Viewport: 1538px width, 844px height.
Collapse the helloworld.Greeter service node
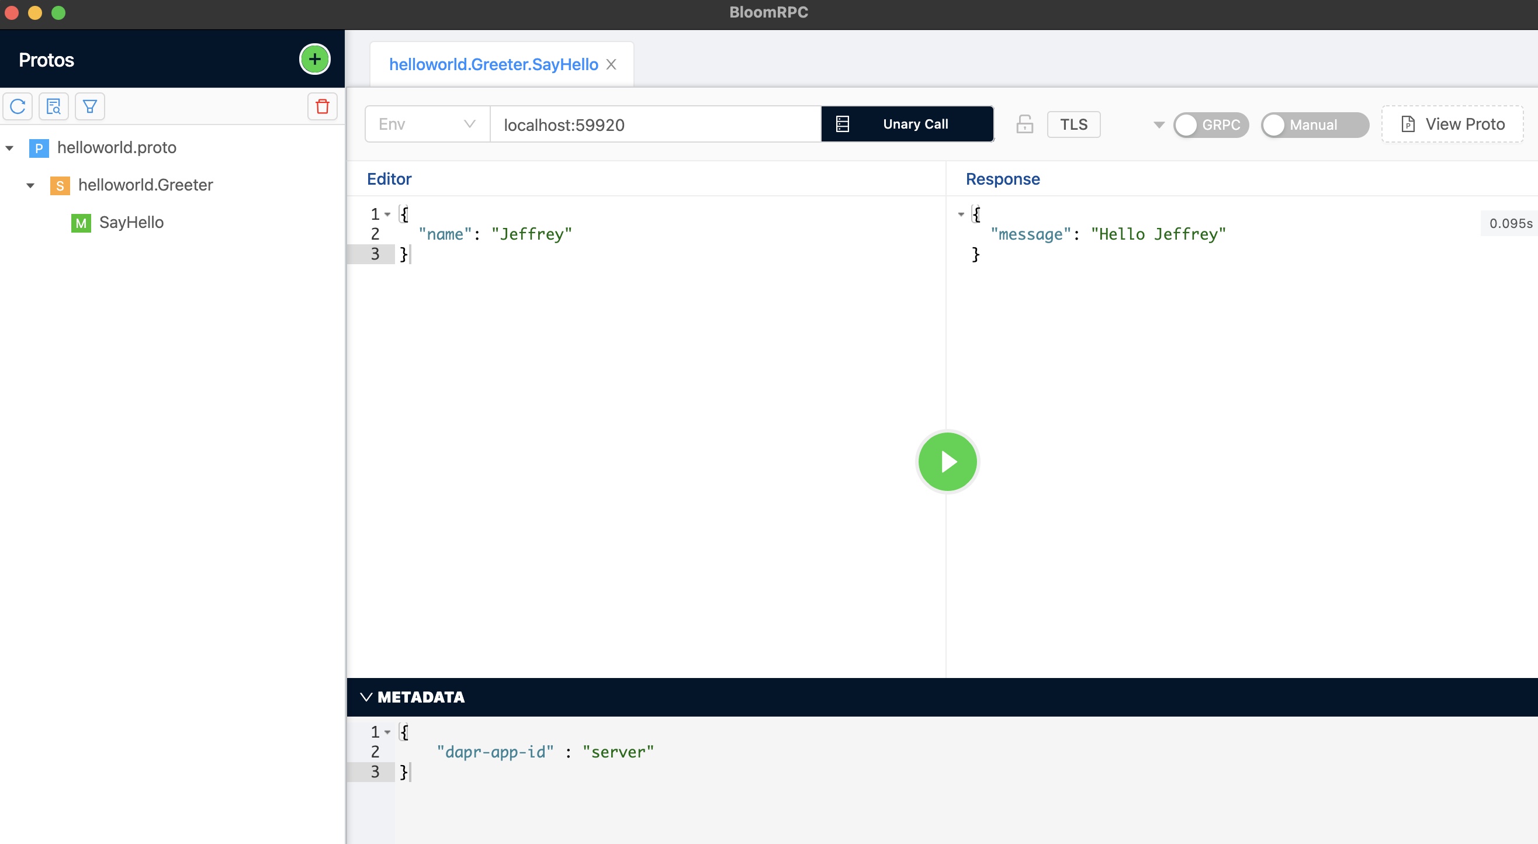[x=30, y=186]
